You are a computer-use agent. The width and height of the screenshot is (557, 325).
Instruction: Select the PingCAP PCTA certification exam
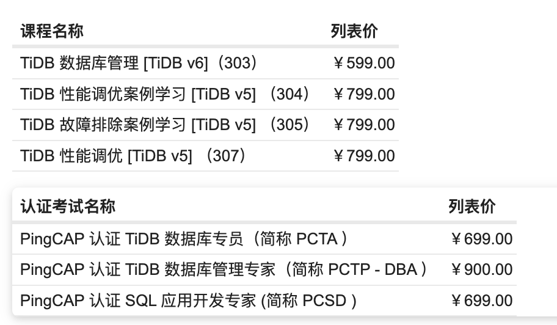click(x=183, y=238)
